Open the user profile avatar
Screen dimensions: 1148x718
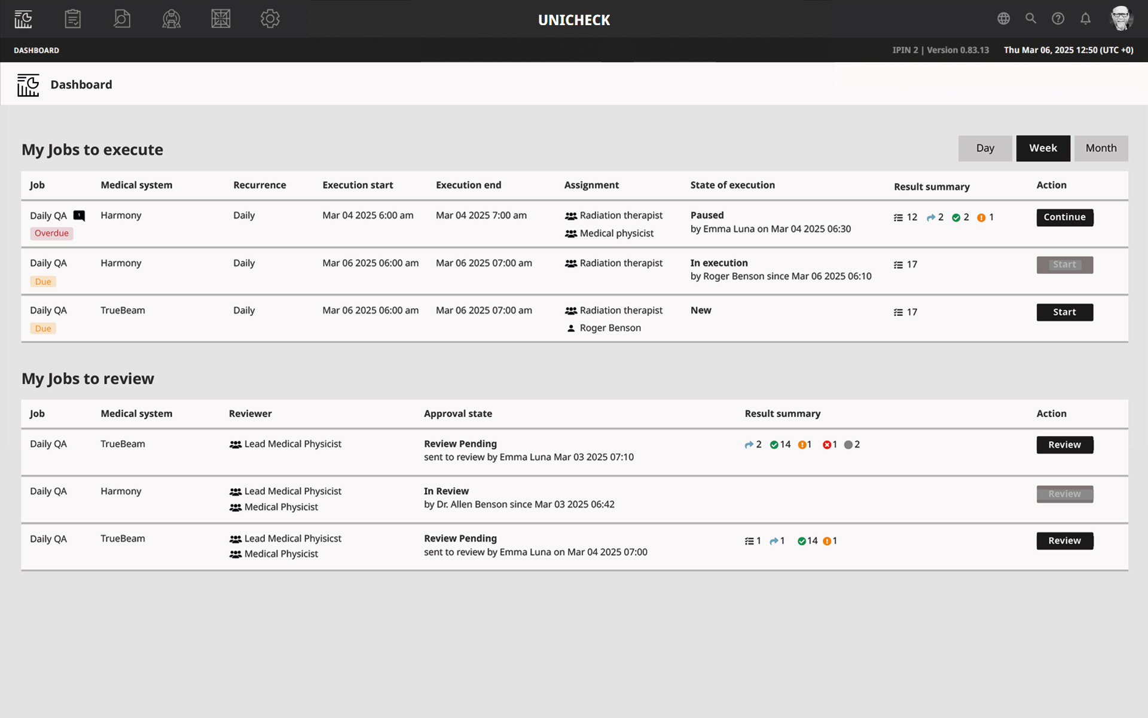pos(1120,19)
